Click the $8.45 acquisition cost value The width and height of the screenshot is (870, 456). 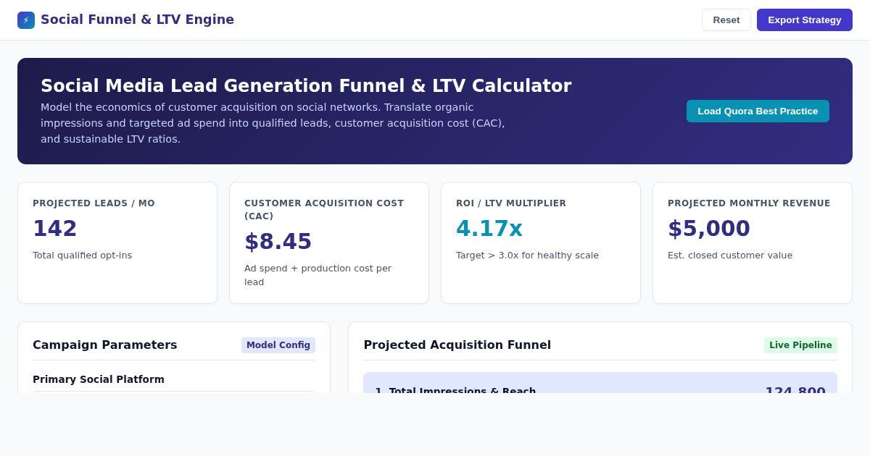(278, 242)
